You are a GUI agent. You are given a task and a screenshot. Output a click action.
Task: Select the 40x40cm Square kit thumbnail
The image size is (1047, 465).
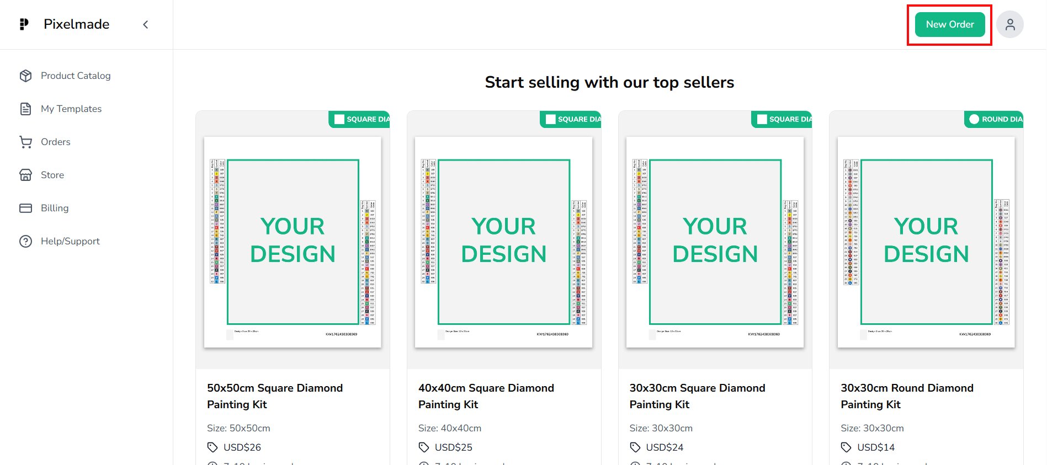pos(503,242)
